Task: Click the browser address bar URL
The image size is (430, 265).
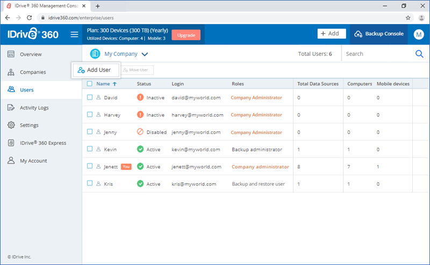Action: coord(81,18)
